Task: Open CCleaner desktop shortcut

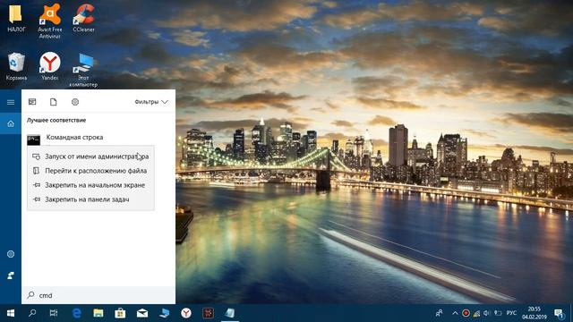Action: (83, 18)
